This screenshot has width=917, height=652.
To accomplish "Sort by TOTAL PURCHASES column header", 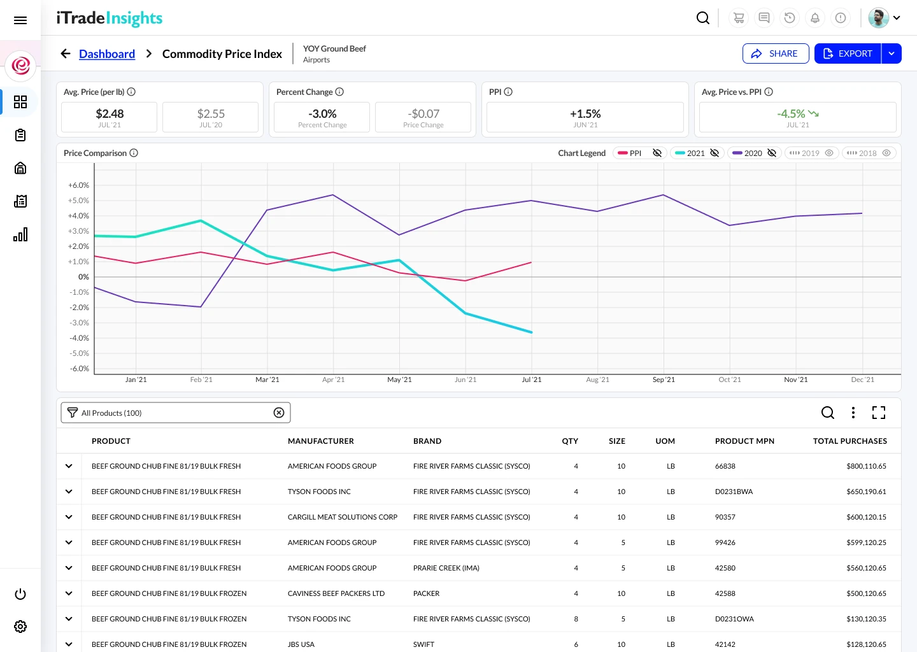I will pos(850,441).
